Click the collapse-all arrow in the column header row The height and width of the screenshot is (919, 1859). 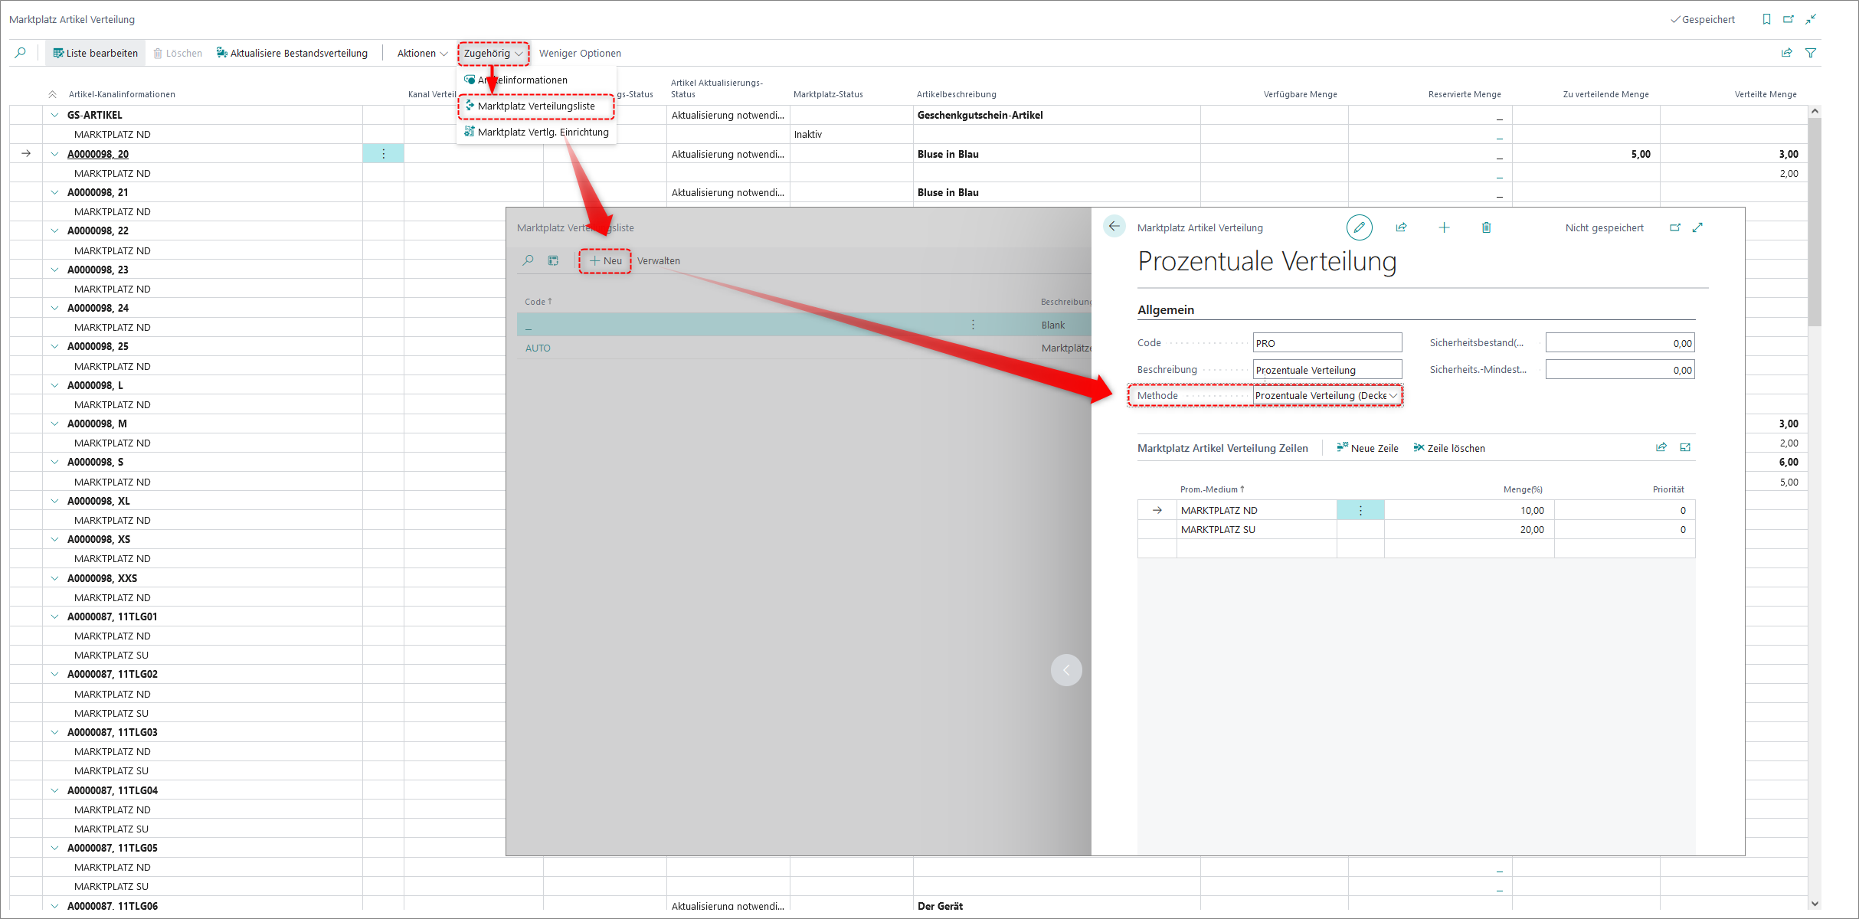pos(52,94)
